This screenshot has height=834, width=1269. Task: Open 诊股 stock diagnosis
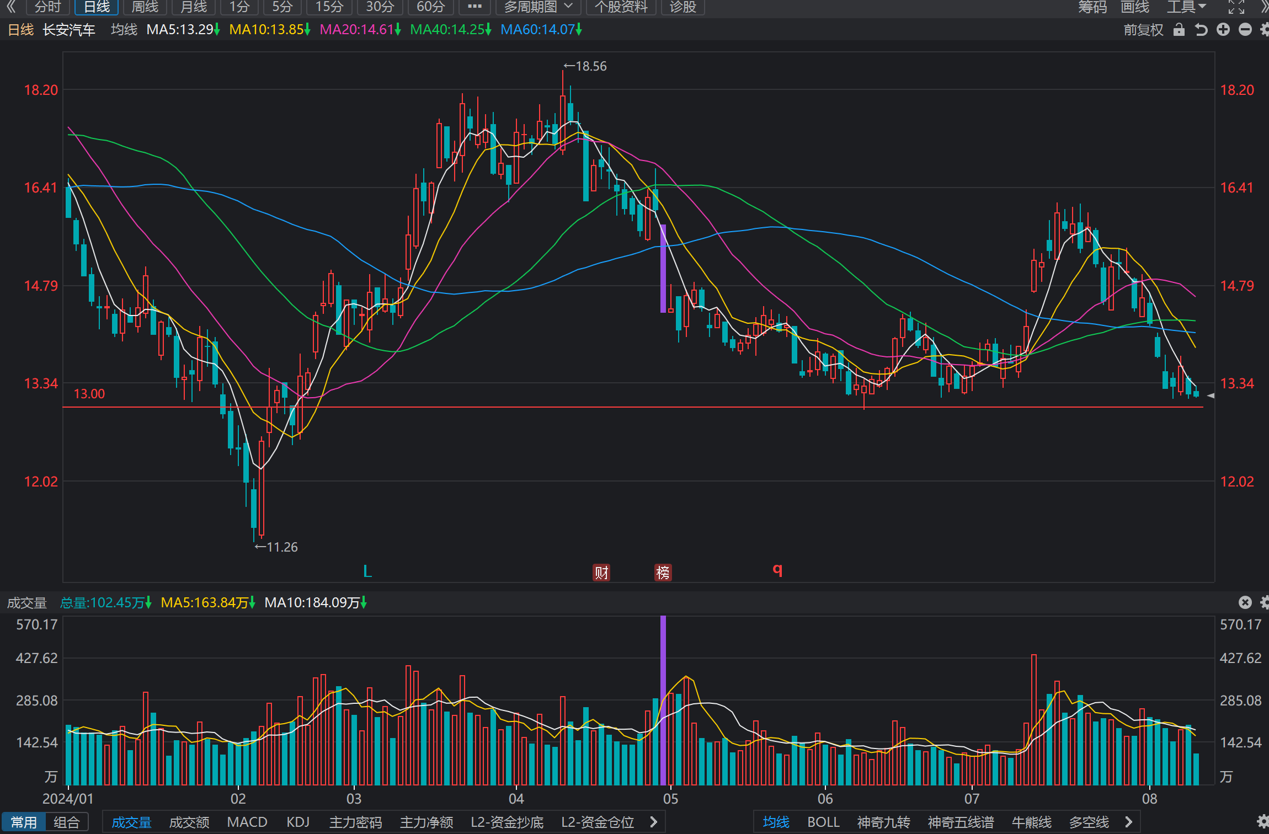tap(683, 7)
